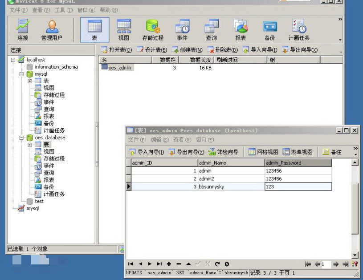Click the stop icon in record navigator

[x=227, y=264]
